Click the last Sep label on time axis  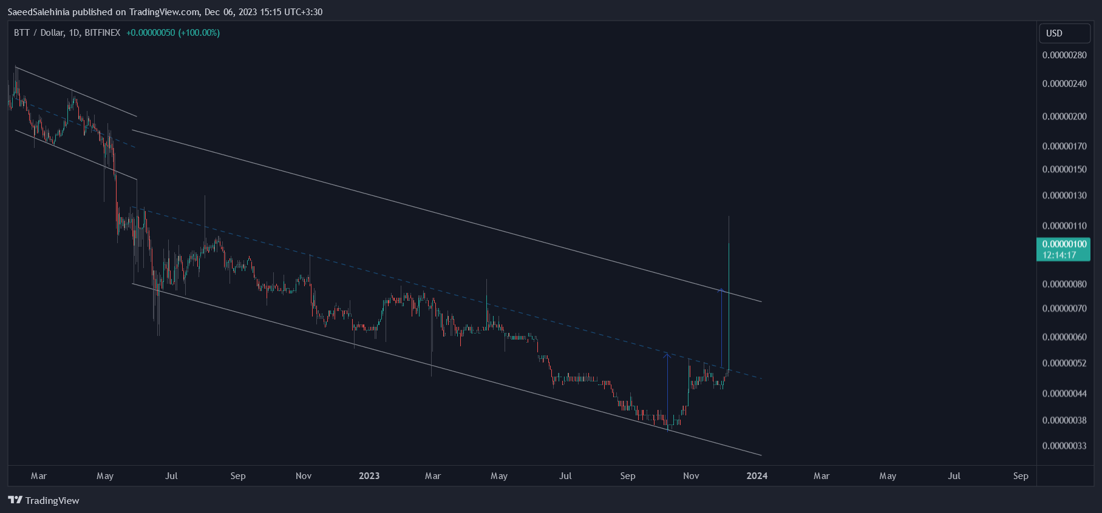click(1021, 476)
